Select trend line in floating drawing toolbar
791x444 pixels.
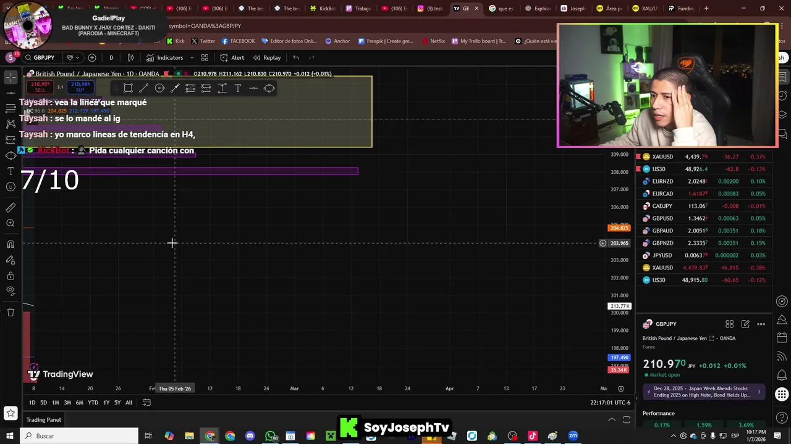(x=143, y=88)
